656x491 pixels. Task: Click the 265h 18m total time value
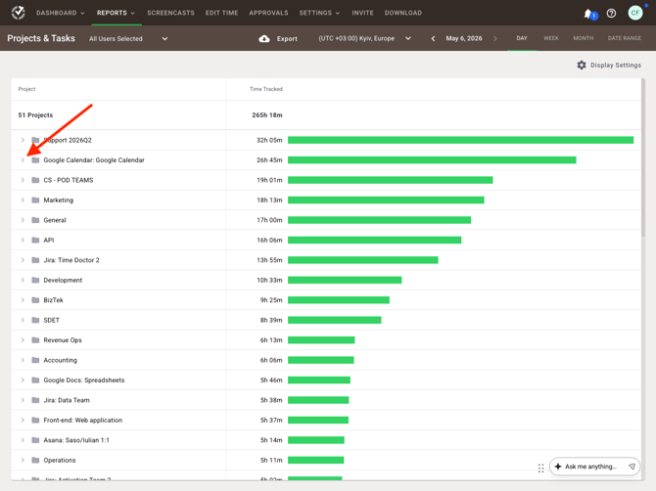click(x=267, y=114)
